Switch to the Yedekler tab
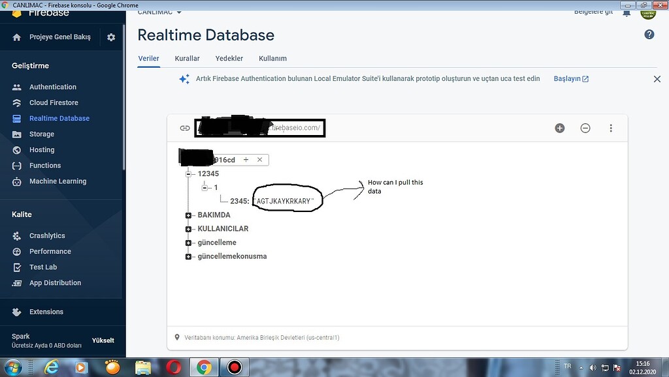669x377 pixels. click(229, 58)
